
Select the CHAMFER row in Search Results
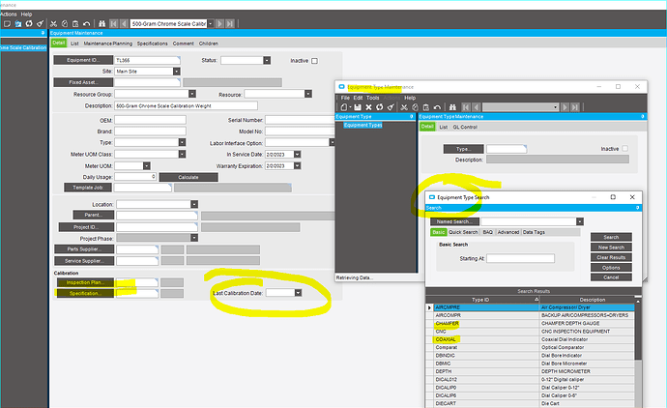(x=530, y=323)
